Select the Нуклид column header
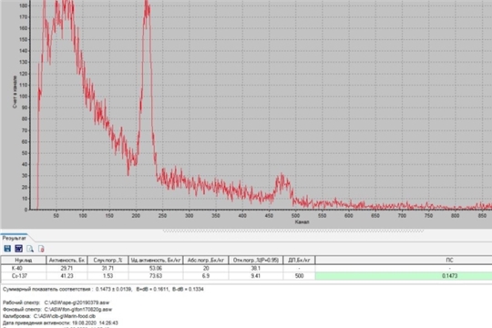The height and width of the screenshot is (328, 492). point(24,261)
